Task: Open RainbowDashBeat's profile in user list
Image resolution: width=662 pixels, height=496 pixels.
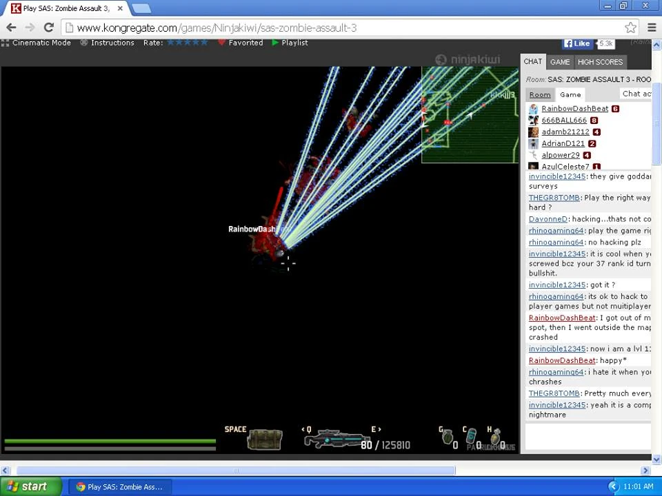Action: click(x=574, y=109)
